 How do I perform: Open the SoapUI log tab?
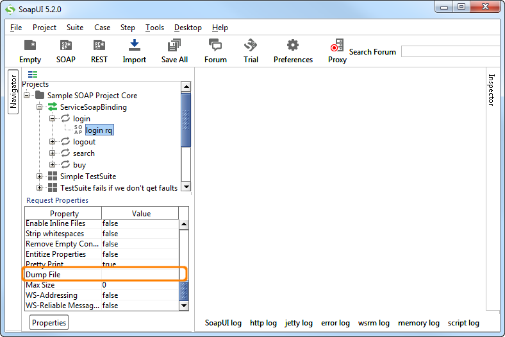pyautogui.click(x=223, y=323)
